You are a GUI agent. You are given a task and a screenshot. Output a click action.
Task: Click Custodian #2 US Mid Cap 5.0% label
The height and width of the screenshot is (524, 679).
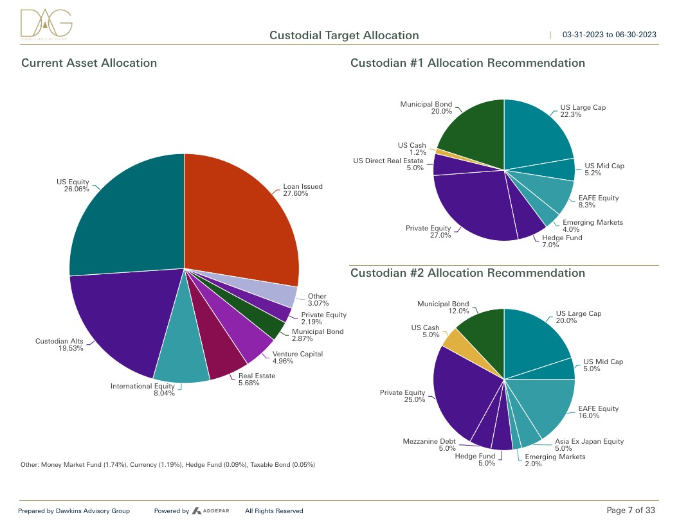pyautogui.click(x=602, y=365)
